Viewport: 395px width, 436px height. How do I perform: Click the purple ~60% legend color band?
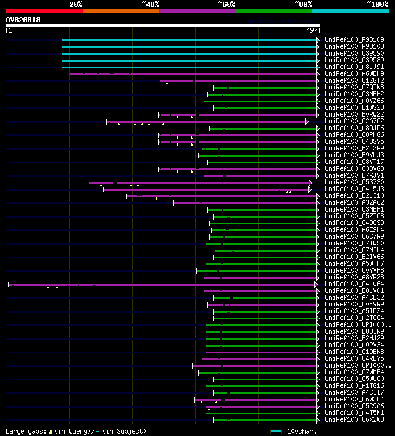tap(197, 11)
